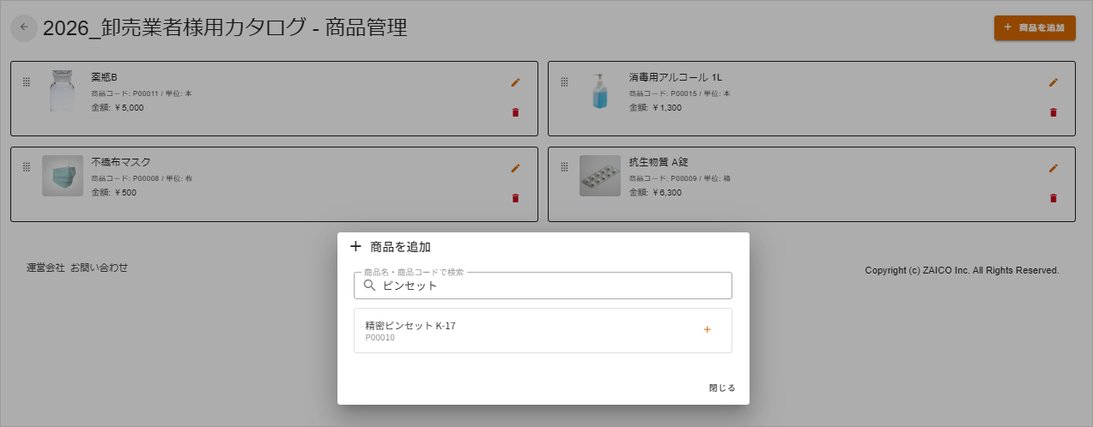Viewport: 1093px width, 427px height.
Task: Click the 商品を追加 button at top right
Action: coord(1035,27)
